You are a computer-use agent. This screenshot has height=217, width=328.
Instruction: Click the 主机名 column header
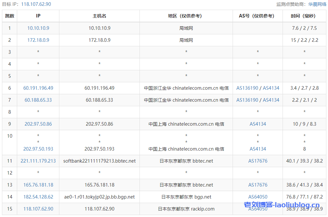[x=99, y=16]
